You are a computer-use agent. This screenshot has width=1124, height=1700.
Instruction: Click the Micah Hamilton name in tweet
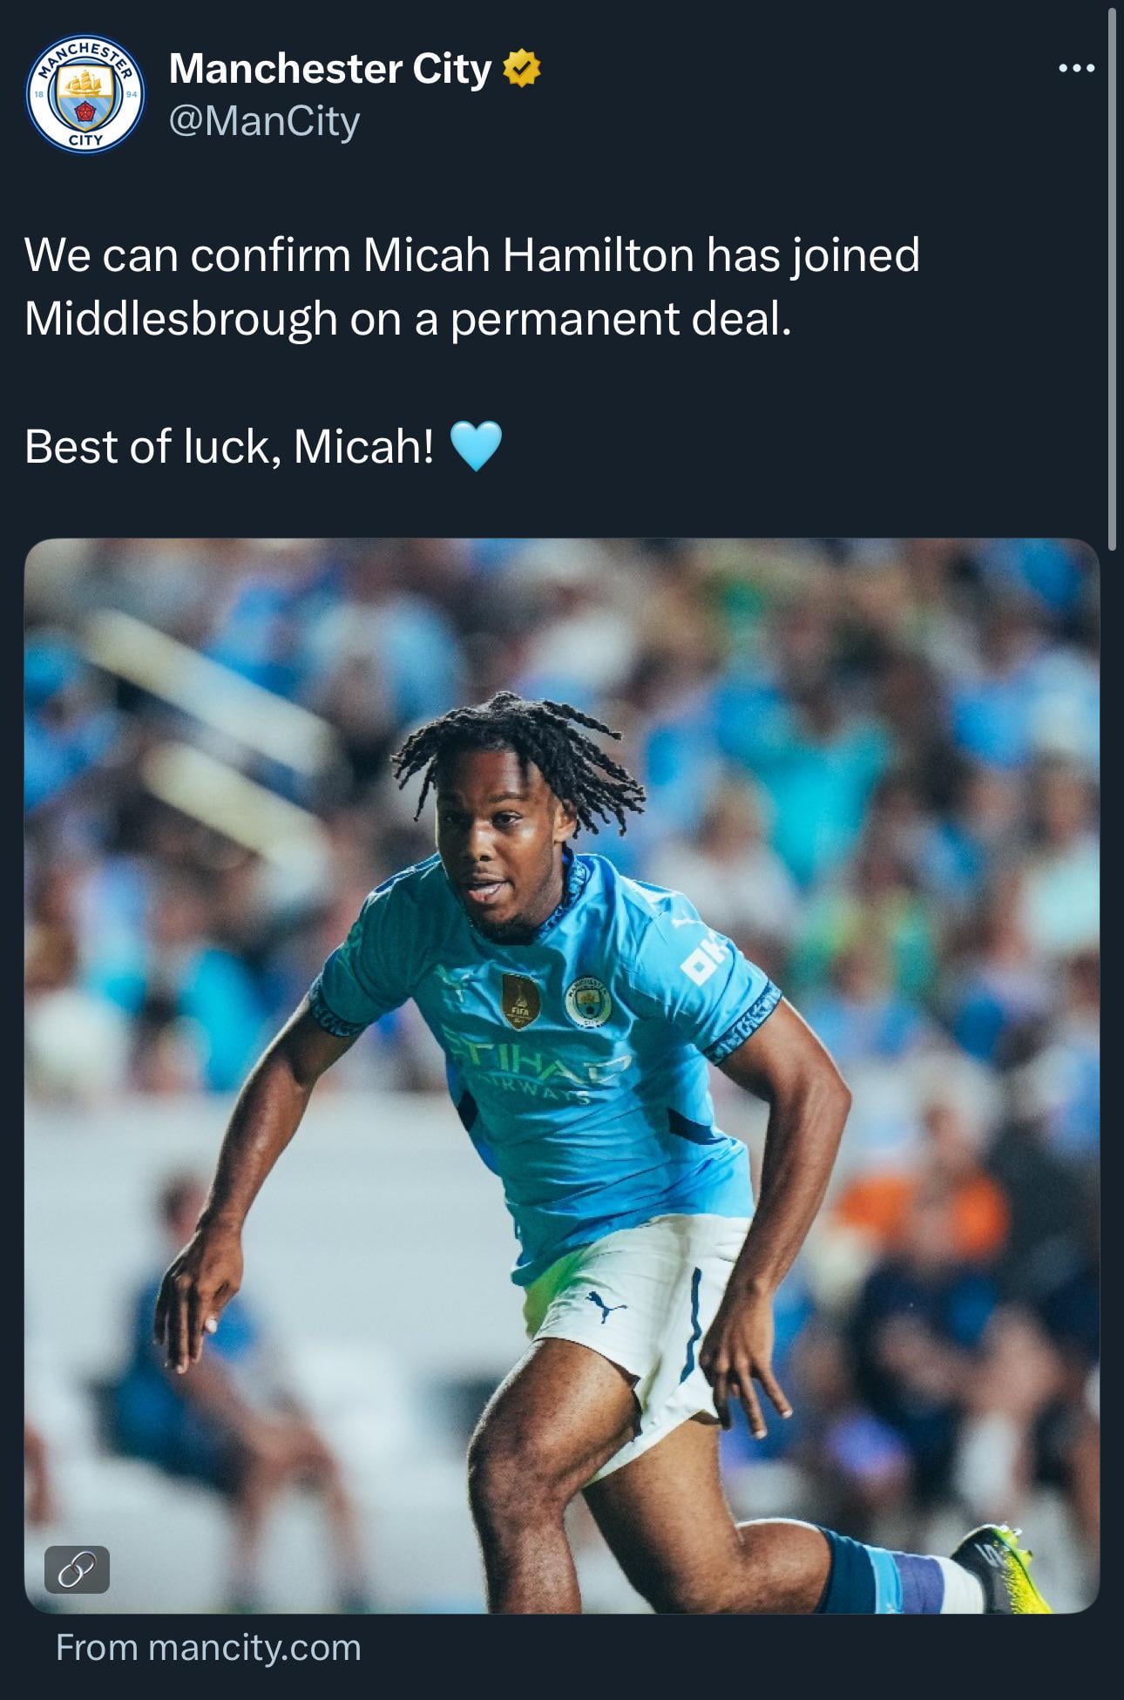click(529, 255)
